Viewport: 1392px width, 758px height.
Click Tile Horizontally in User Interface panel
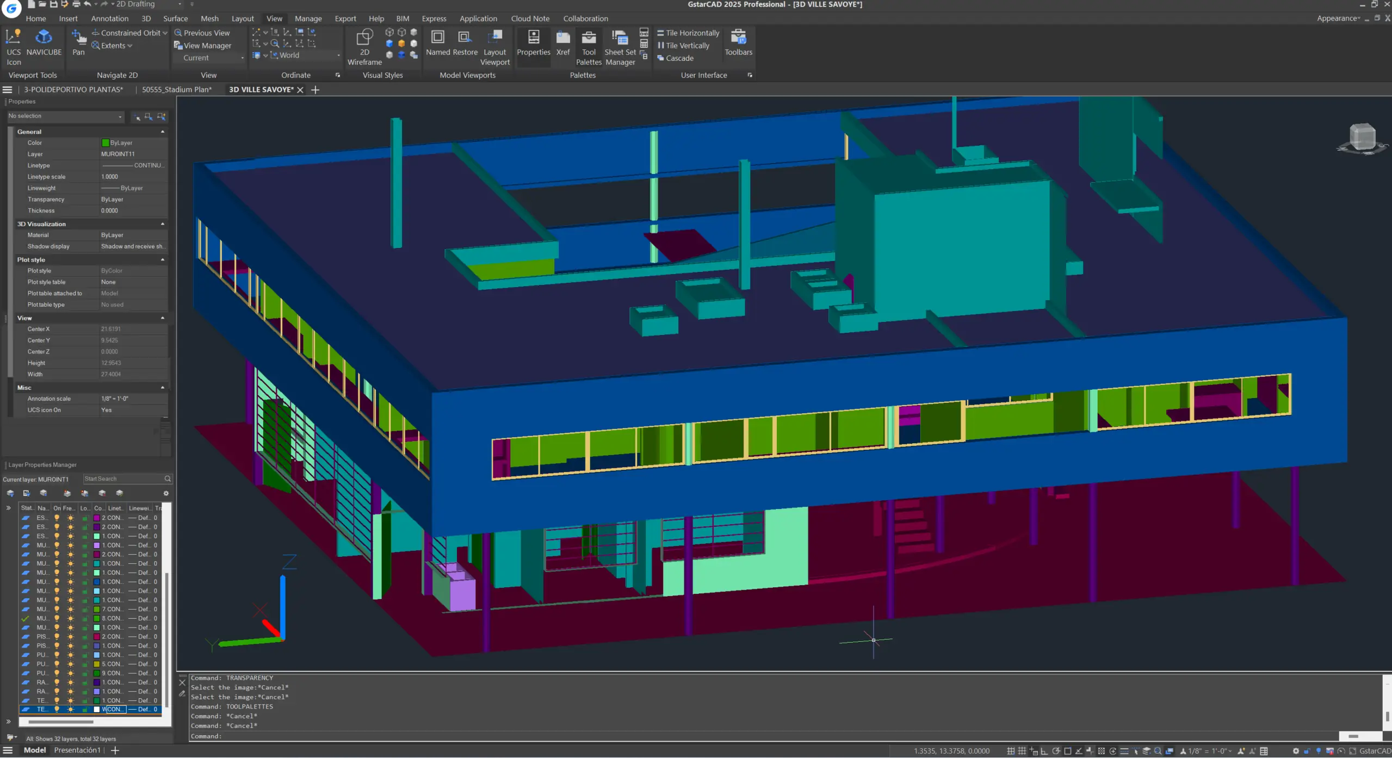coord(687,33)
